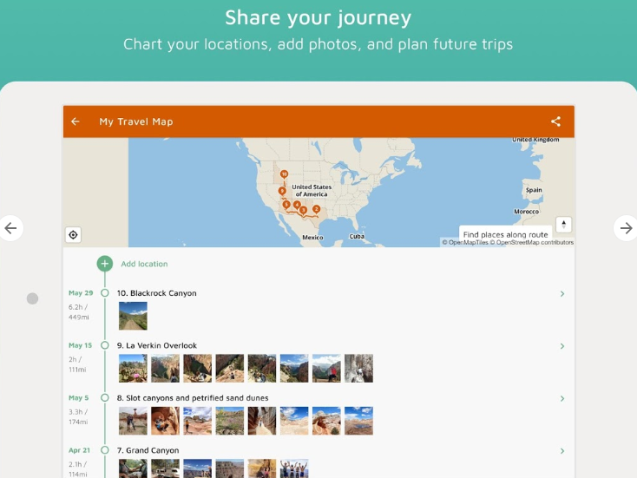Select map marker number 10
Image resolution: width=637 pixels, height=478 pixels.
pyautogui.click(x=284, y=174)
